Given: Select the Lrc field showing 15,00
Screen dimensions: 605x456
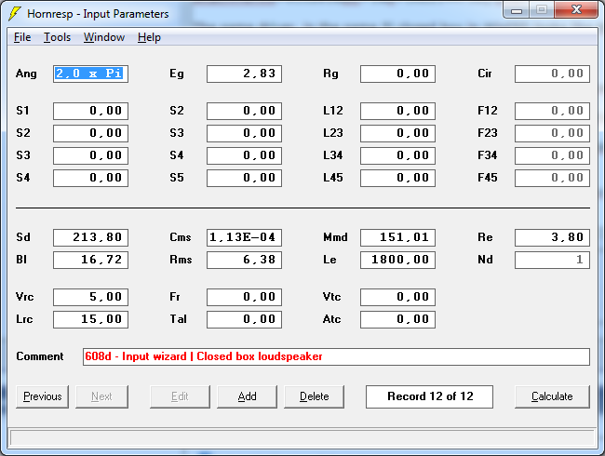Looking at the screenshot, I should point(90,320).
